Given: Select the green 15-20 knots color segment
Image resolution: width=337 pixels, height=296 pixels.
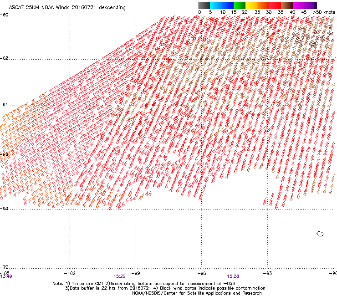Looking at the screenshot, I should (240, 5).
